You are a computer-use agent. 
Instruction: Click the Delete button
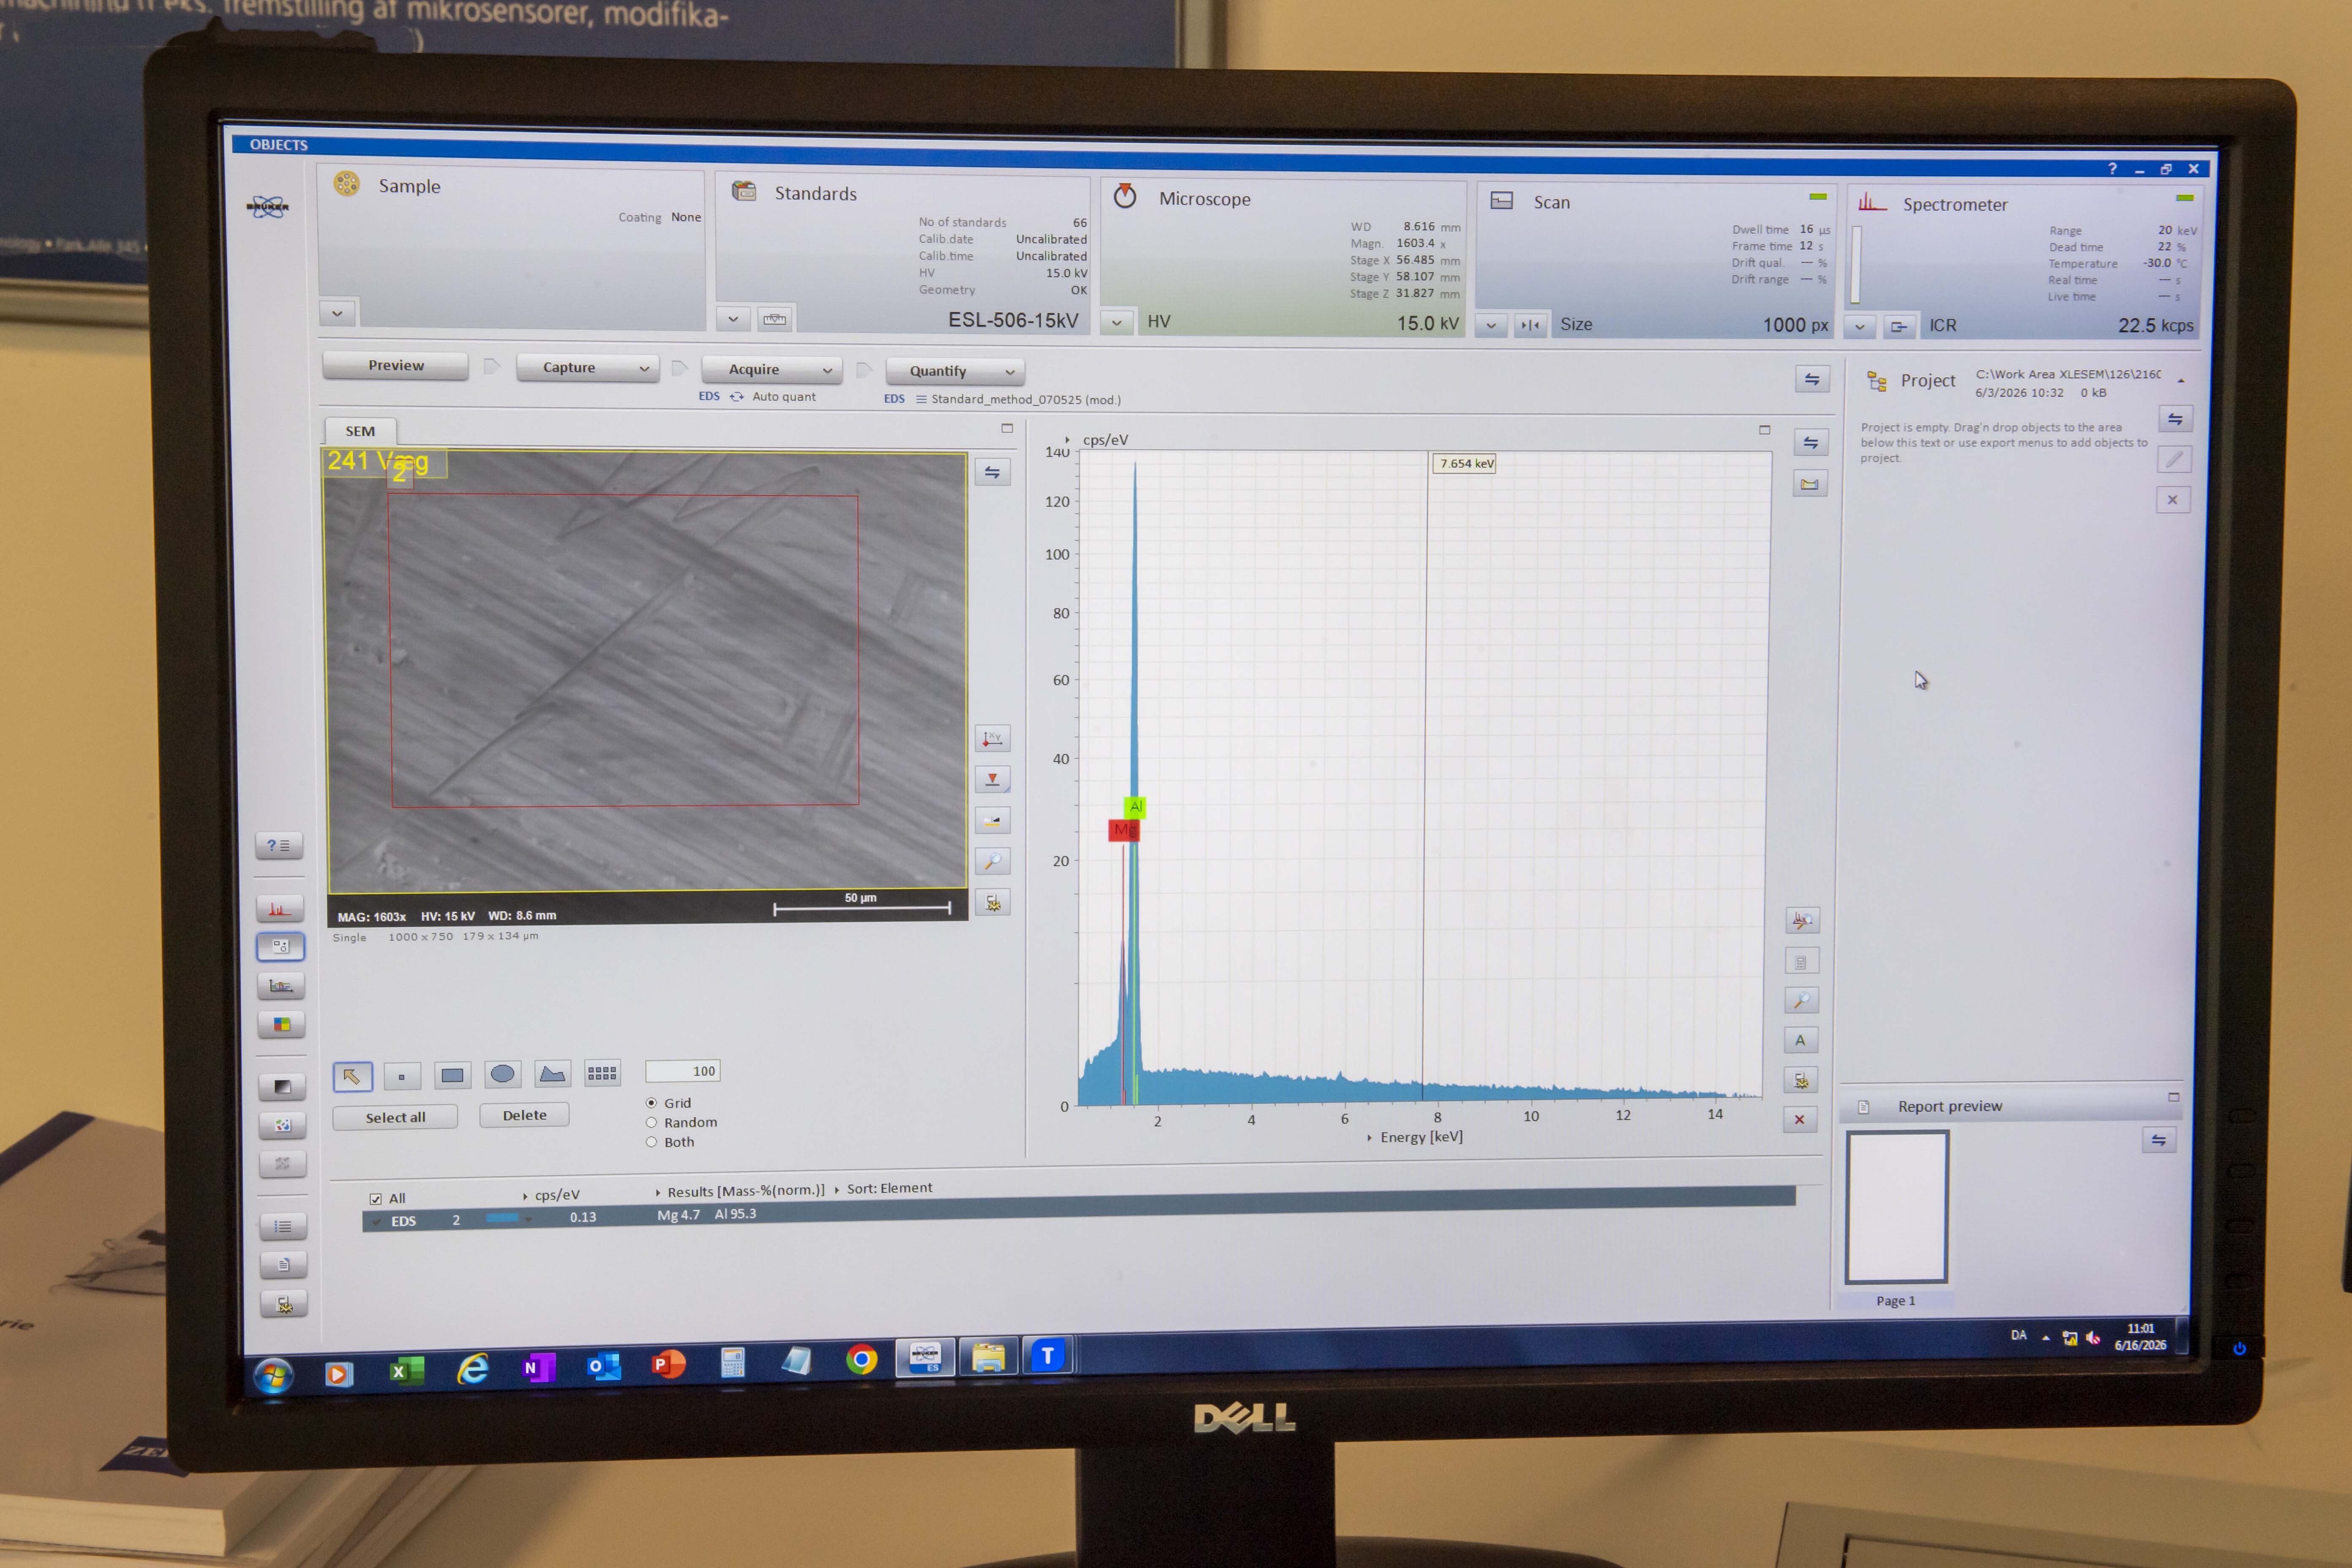coord(525,1115)
